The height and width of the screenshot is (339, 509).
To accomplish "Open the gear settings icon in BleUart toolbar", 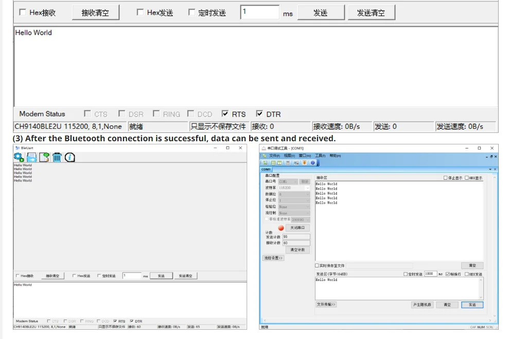I will 19,158.
